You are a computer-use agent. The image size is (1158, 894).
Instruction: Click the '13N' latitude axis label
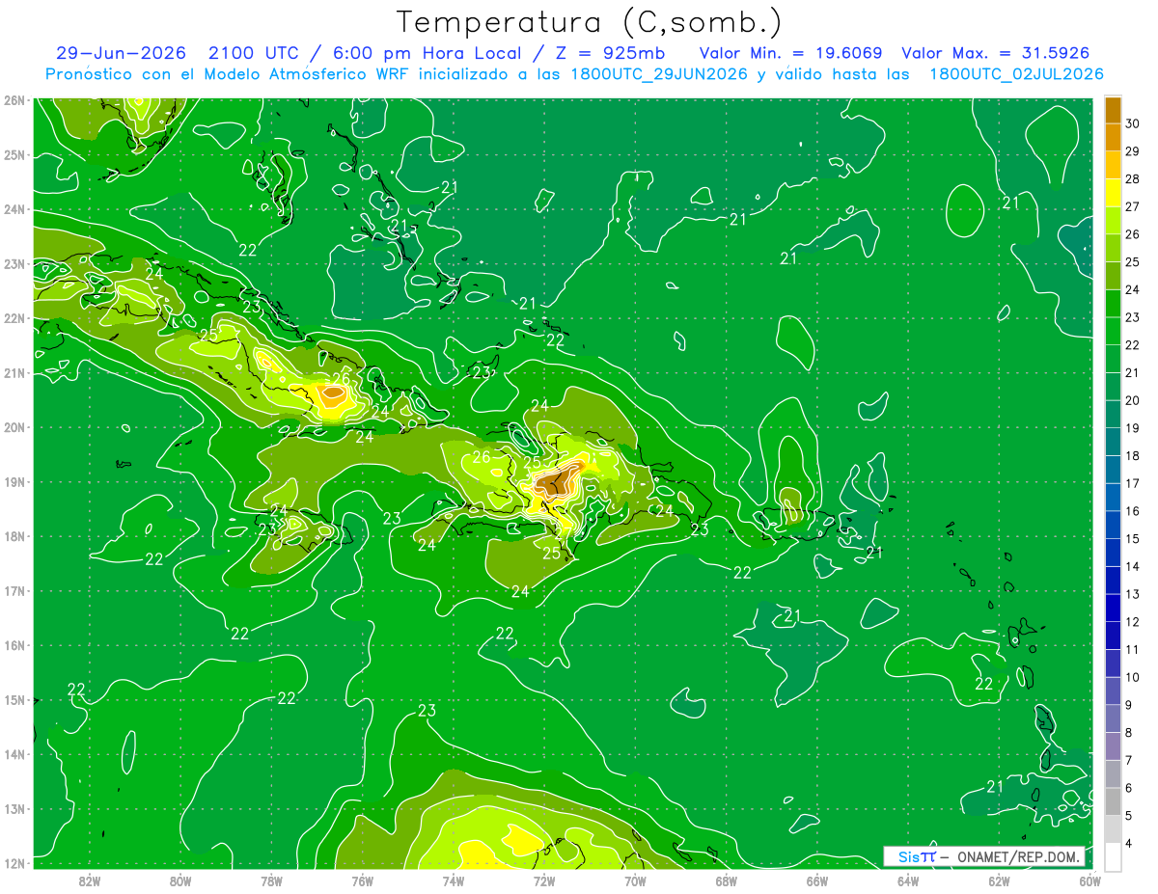pos(14,808)
